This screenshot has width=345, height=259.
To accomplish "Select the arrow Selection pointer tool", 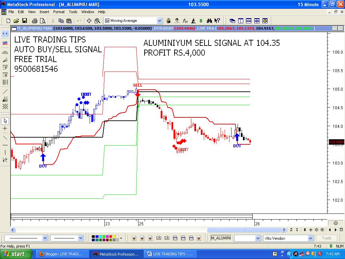I will [x=5, y=120].
